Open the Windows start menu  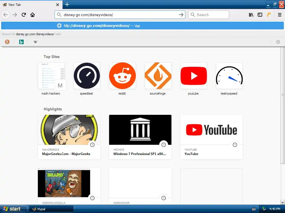13,209
